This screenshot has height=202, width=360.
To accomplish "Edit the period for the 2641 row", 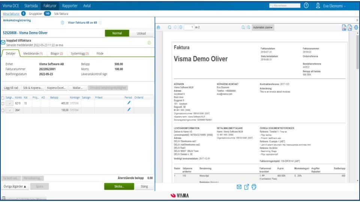I will tap(129, 110).
